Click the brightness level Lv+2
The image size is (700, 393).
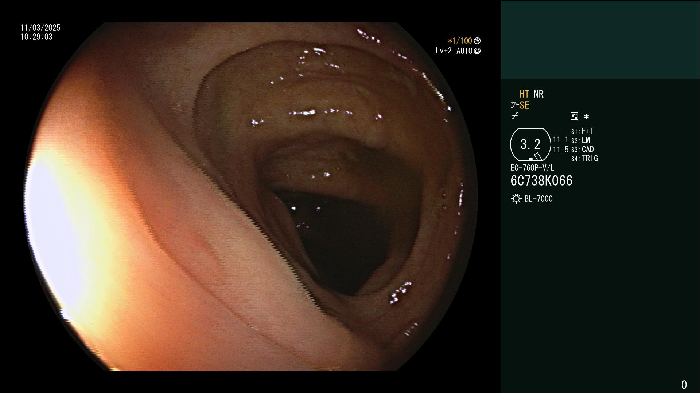click(x=443, y=51)
